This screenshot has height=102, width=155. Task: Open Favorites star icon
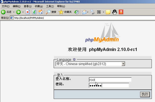click(61, 12)
